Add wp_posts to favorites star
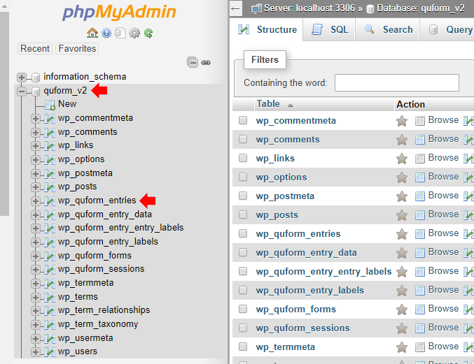The image size is (474, 364). point(402,215)
